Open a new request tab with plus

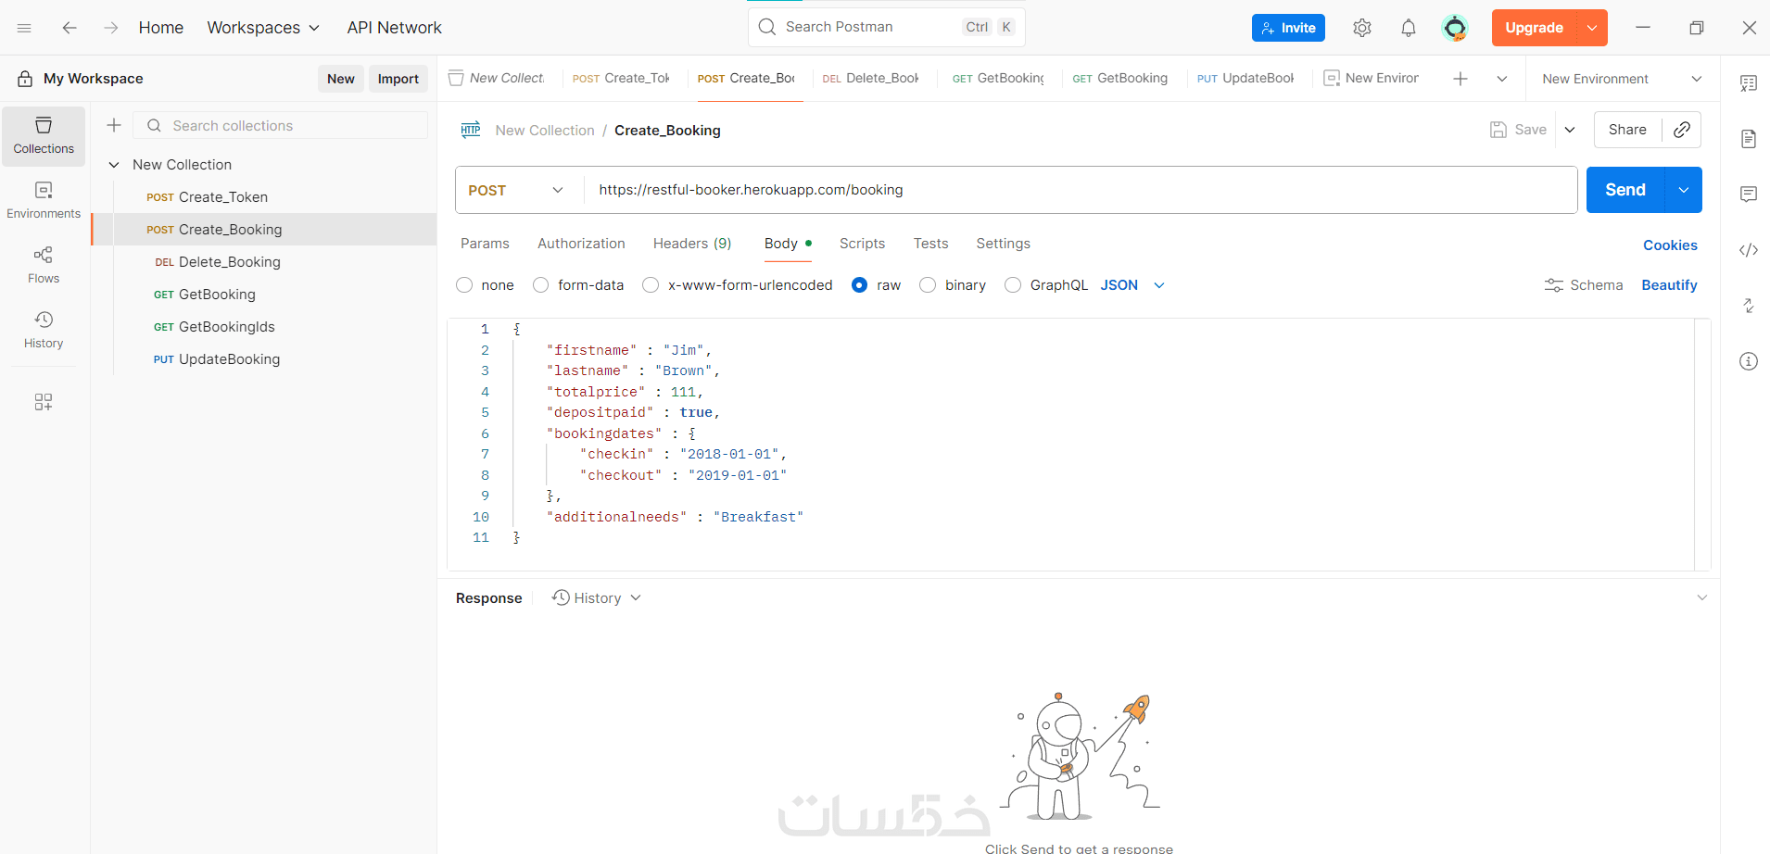click(1460, 79)
